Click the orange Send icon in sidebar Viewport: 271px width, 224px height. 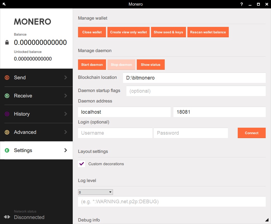tap(7, 78)
